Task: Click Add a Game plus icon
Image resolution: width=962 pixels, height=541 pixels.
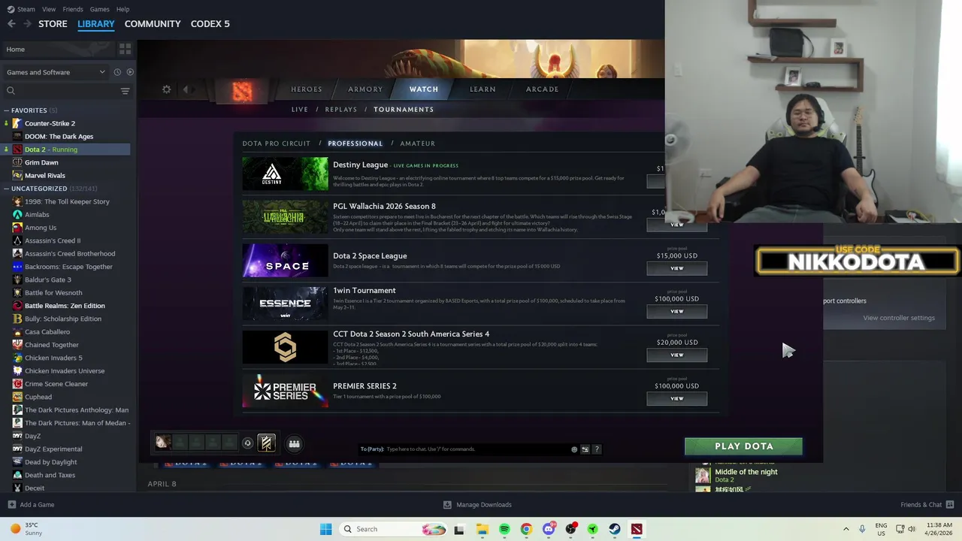Action: [11, 504]
